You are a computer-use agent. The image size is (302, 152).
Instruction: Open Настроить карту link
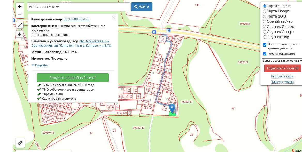coord(282,77)
